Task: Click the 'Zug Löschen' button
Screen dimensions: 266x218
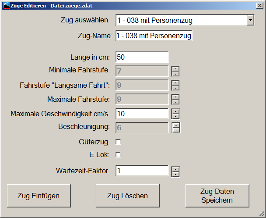Action: pos(128,196)
